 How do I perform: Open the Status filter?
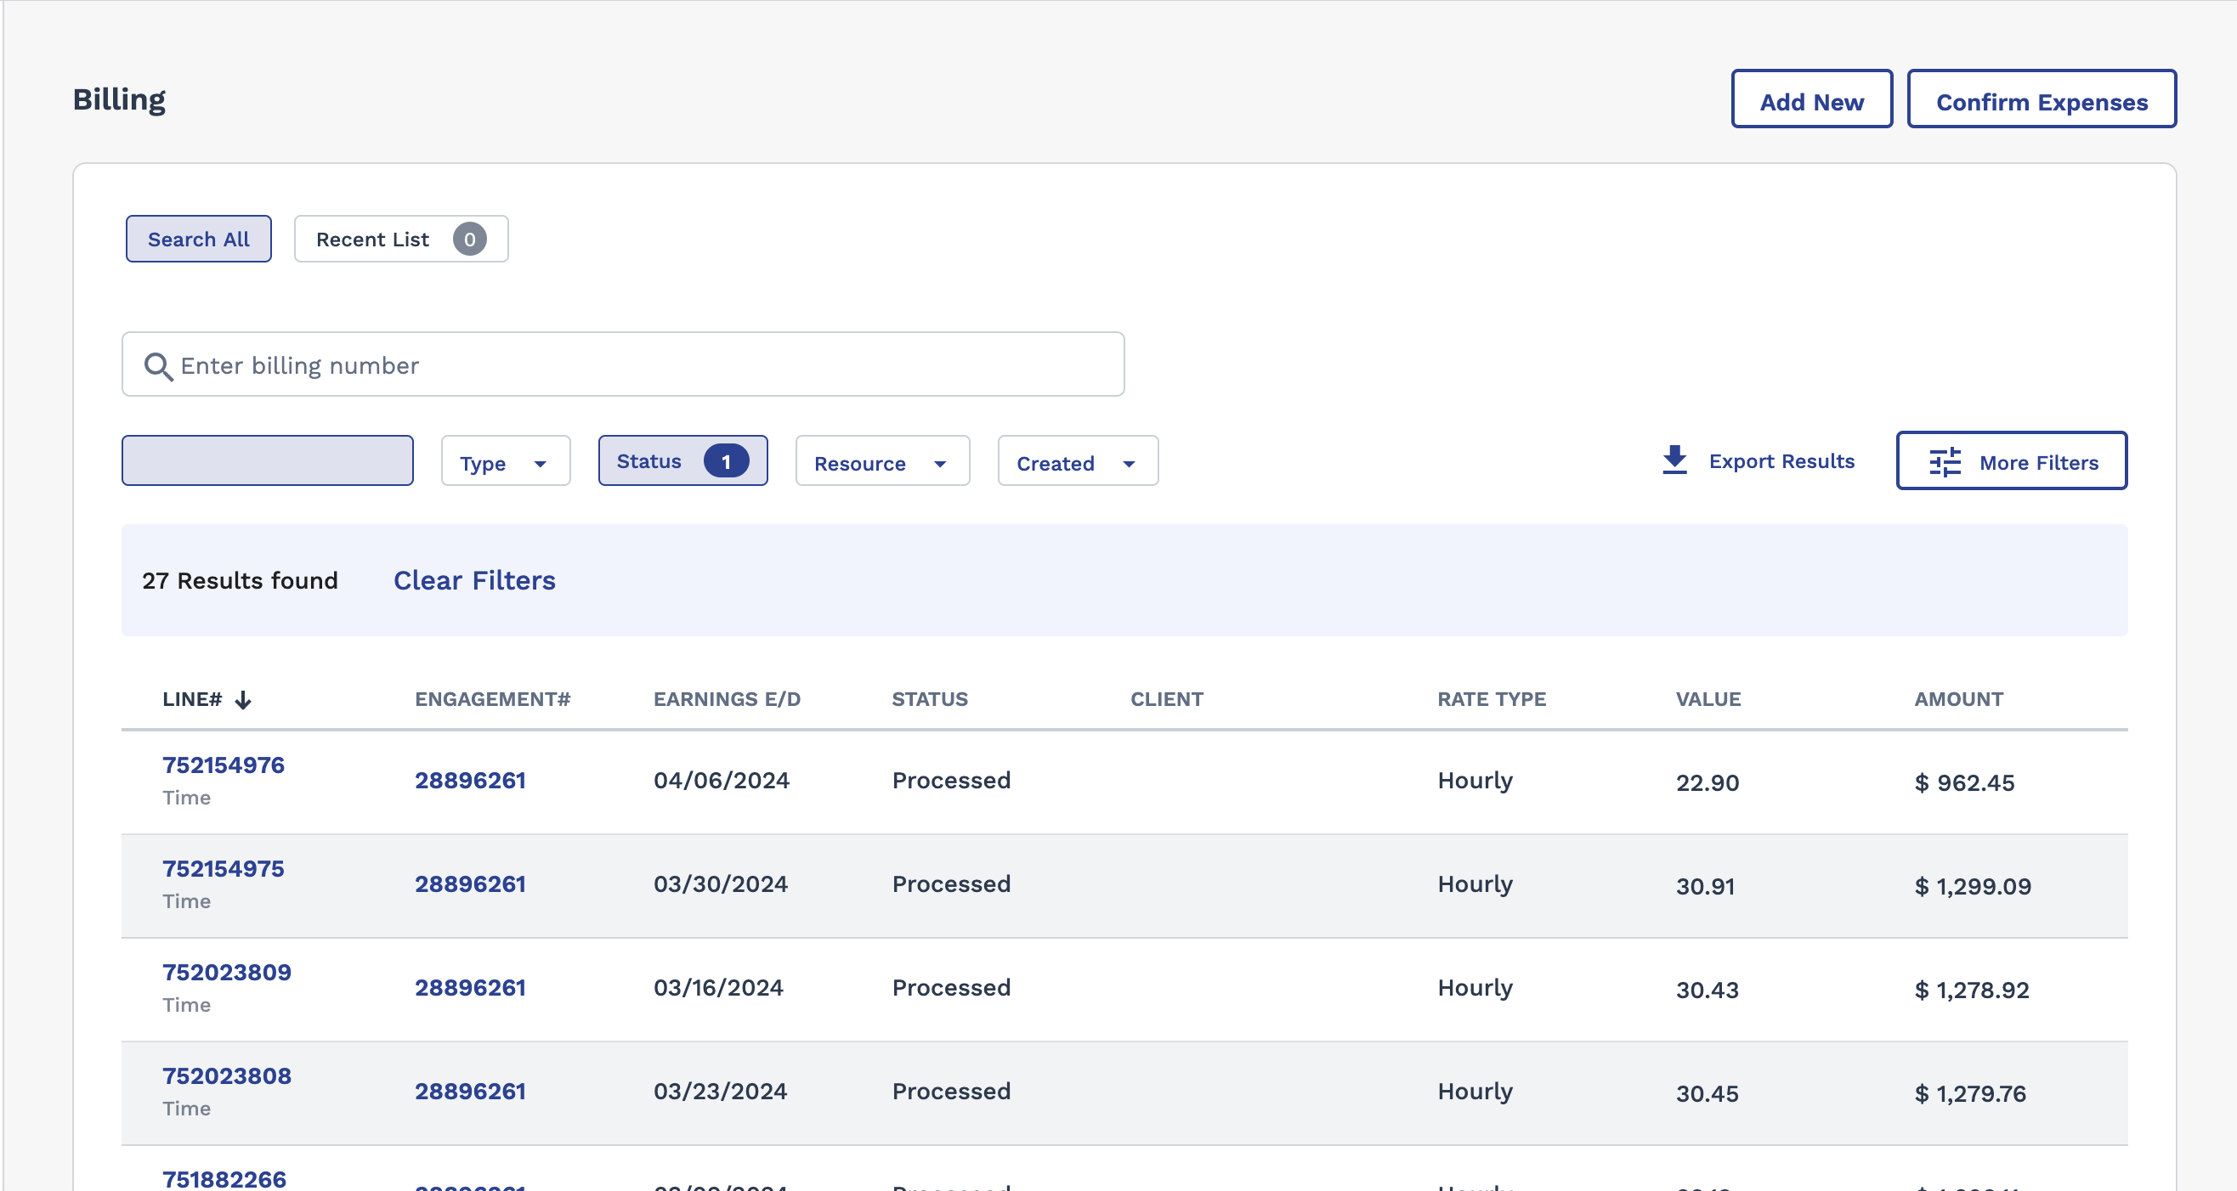tap(649, 461)
